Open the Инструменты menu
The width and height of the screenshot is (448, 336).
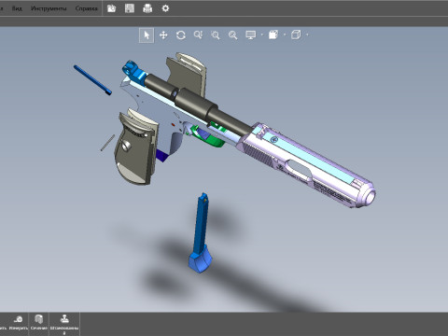(49, 8)
